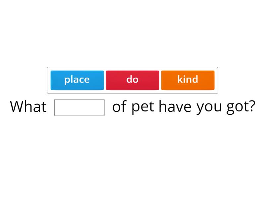This screenshot has width=265, height=199.
Task: Pick the word "do" from the word bank
Action: pos(132,80)
